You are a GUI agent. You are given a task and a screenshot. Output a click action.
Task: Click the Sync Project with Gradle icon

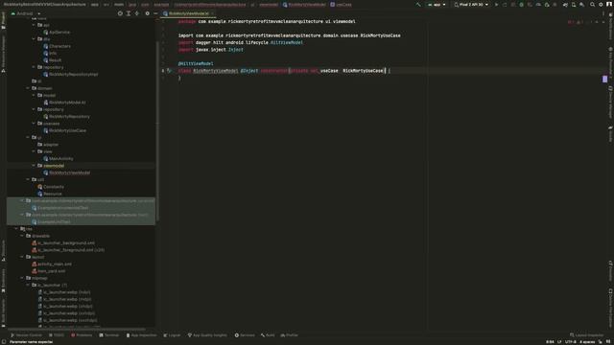tap(565, 5)
